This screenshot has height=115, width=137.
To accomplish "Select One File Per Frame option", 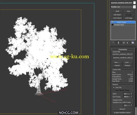I will point(114,90).
